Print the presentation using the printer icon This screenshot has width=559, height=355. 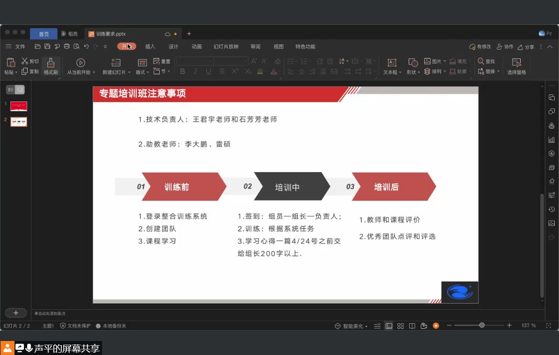pos(66,46)
